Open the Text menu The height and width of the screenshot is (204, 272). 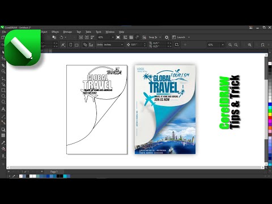click(x=79, y=32)
